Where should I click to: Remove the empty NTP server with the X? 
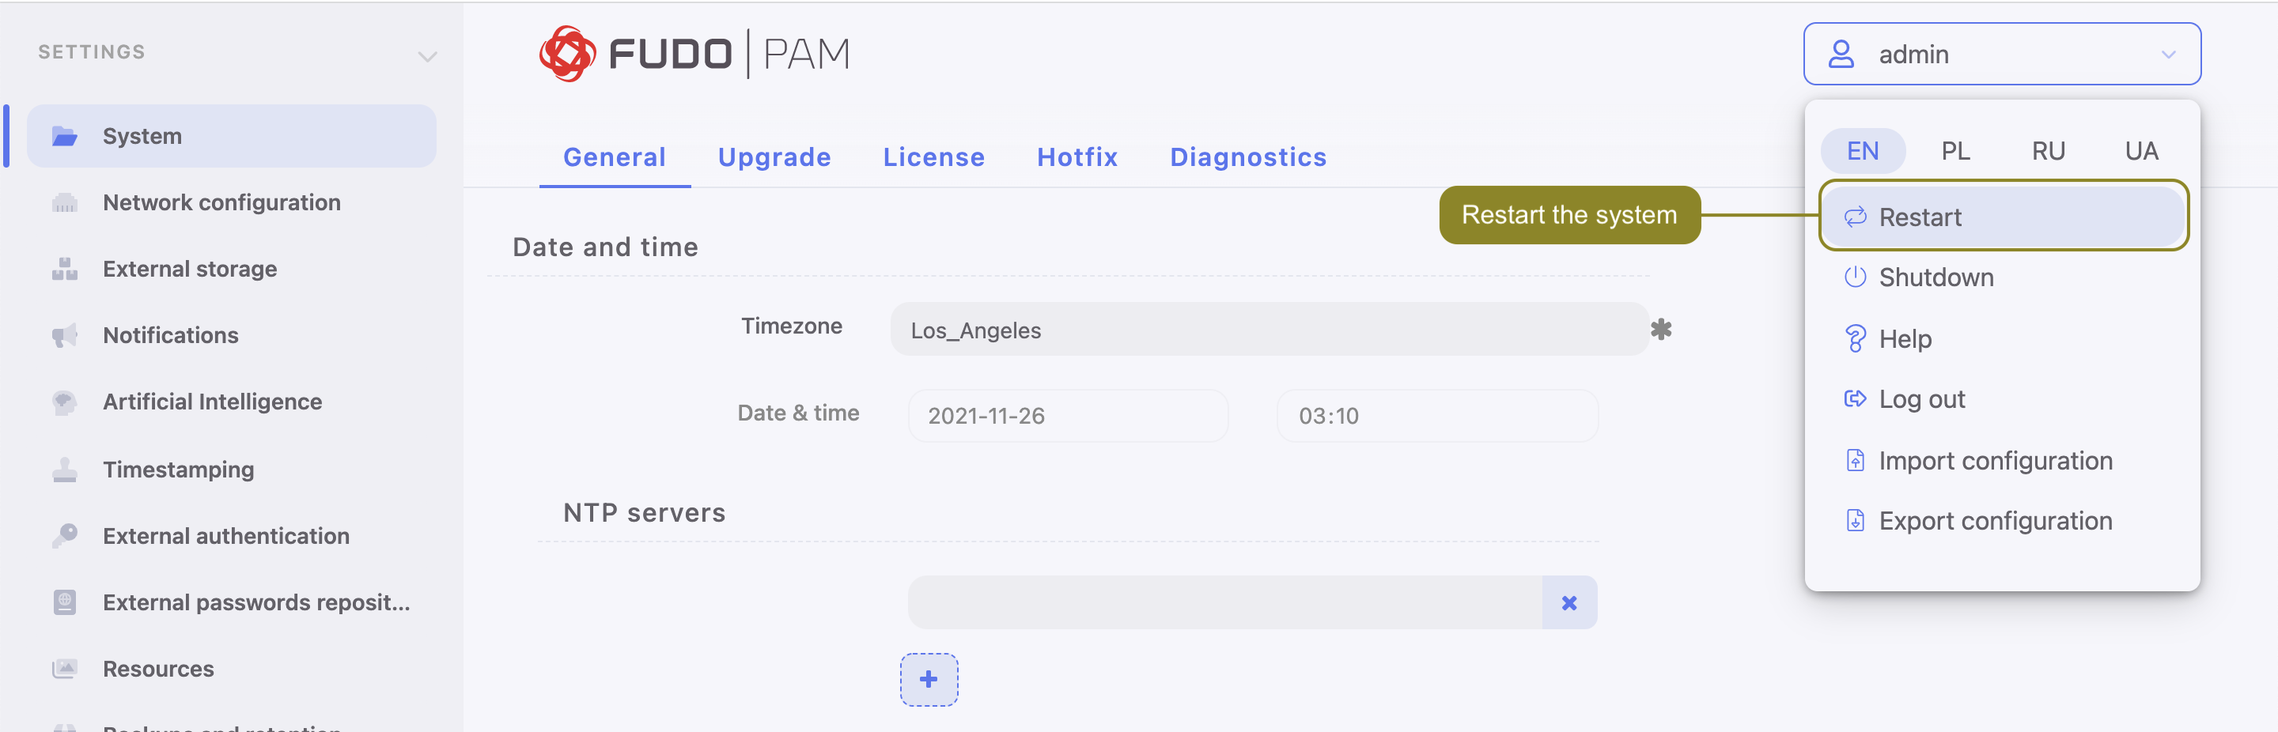(1569, 602)
